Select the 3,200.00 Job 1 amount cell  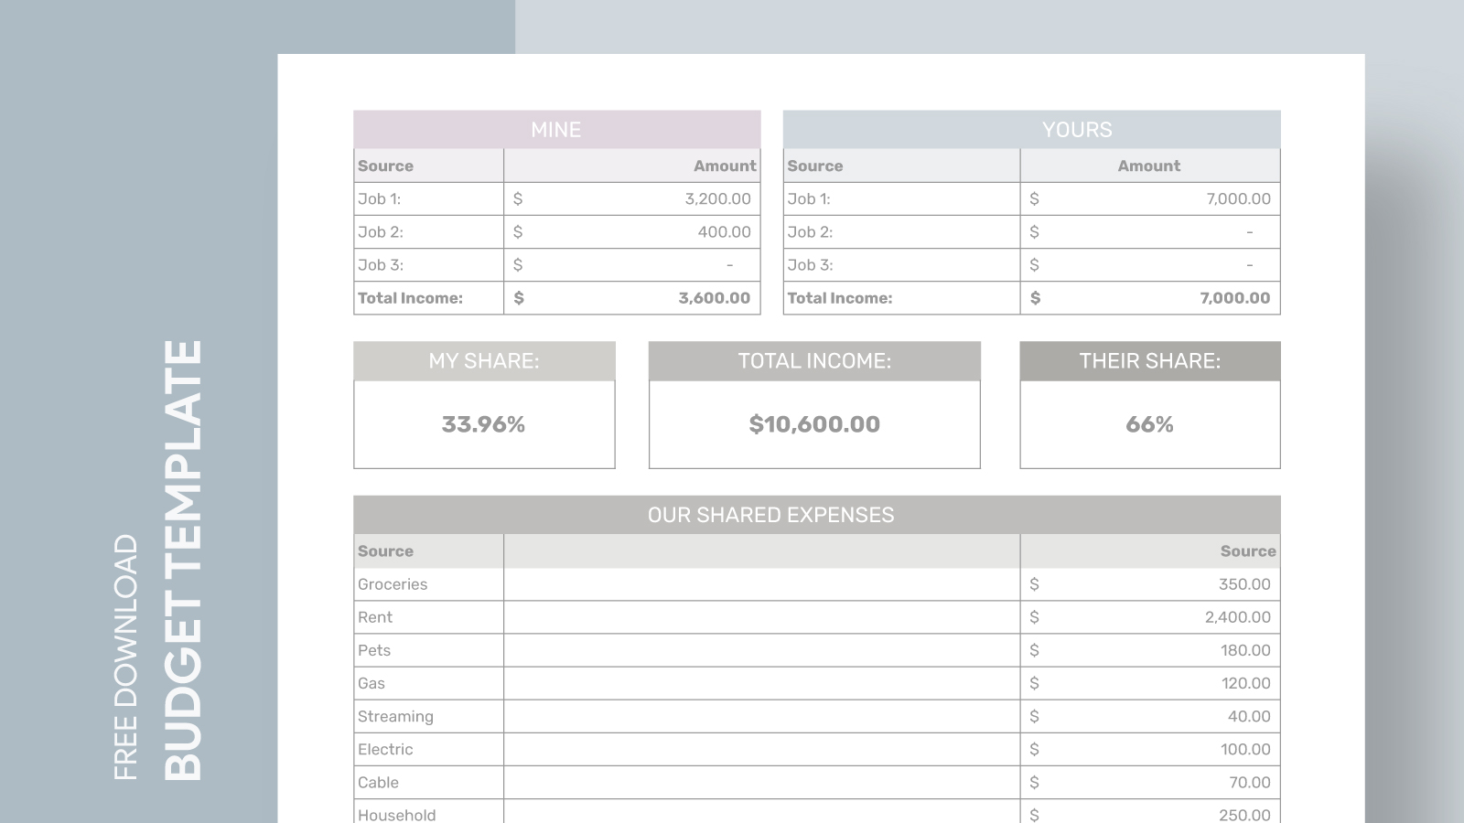click(x=631, y=199)
